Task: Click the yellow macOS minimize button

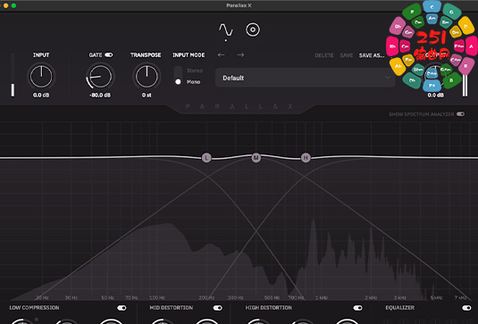Action: (x=5, y=5)
